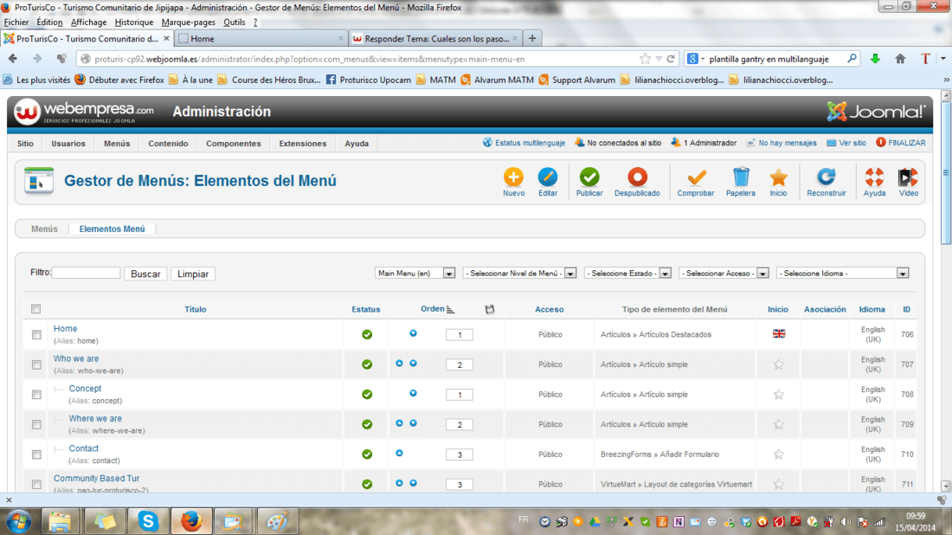This screenshot has width=952, height=535.
Task: Open the Main Menu (en) dropdown
Action: tap(415, 274)
